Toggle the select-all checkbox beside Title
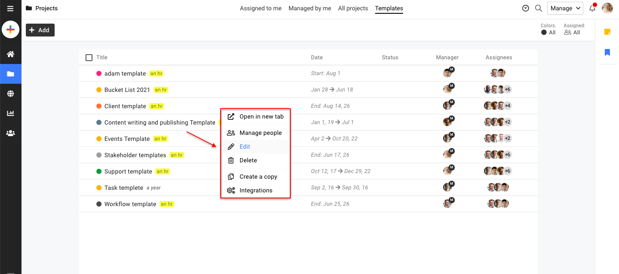 (x=89, y=58)
